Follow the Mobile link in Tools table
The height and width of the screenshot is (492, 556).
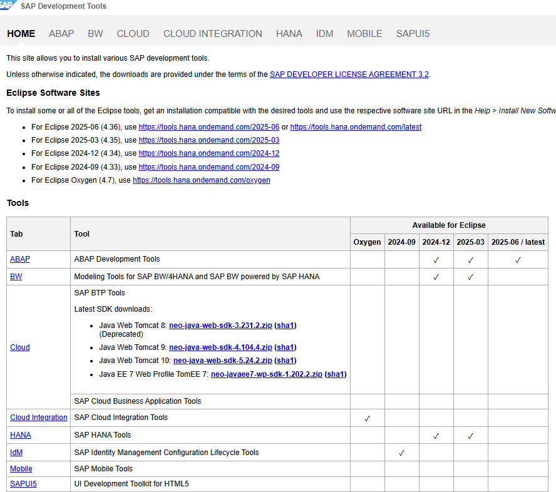pyautogui.click(x=21, y=469)
